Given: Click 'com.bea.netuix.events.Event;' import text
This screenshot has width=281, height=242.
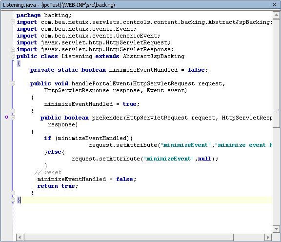Looking at the screenshot, I should click(88, 29).
